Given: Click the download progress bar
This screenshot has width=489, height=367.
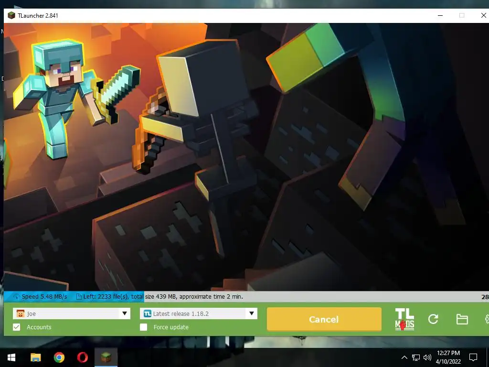Looking at the screenshot, I should [246, 297].
